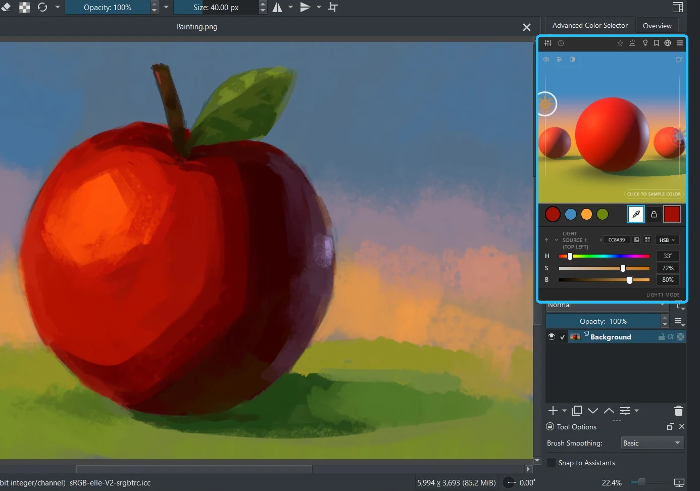Expand the add layer dropdown arrow

[564, 411]
